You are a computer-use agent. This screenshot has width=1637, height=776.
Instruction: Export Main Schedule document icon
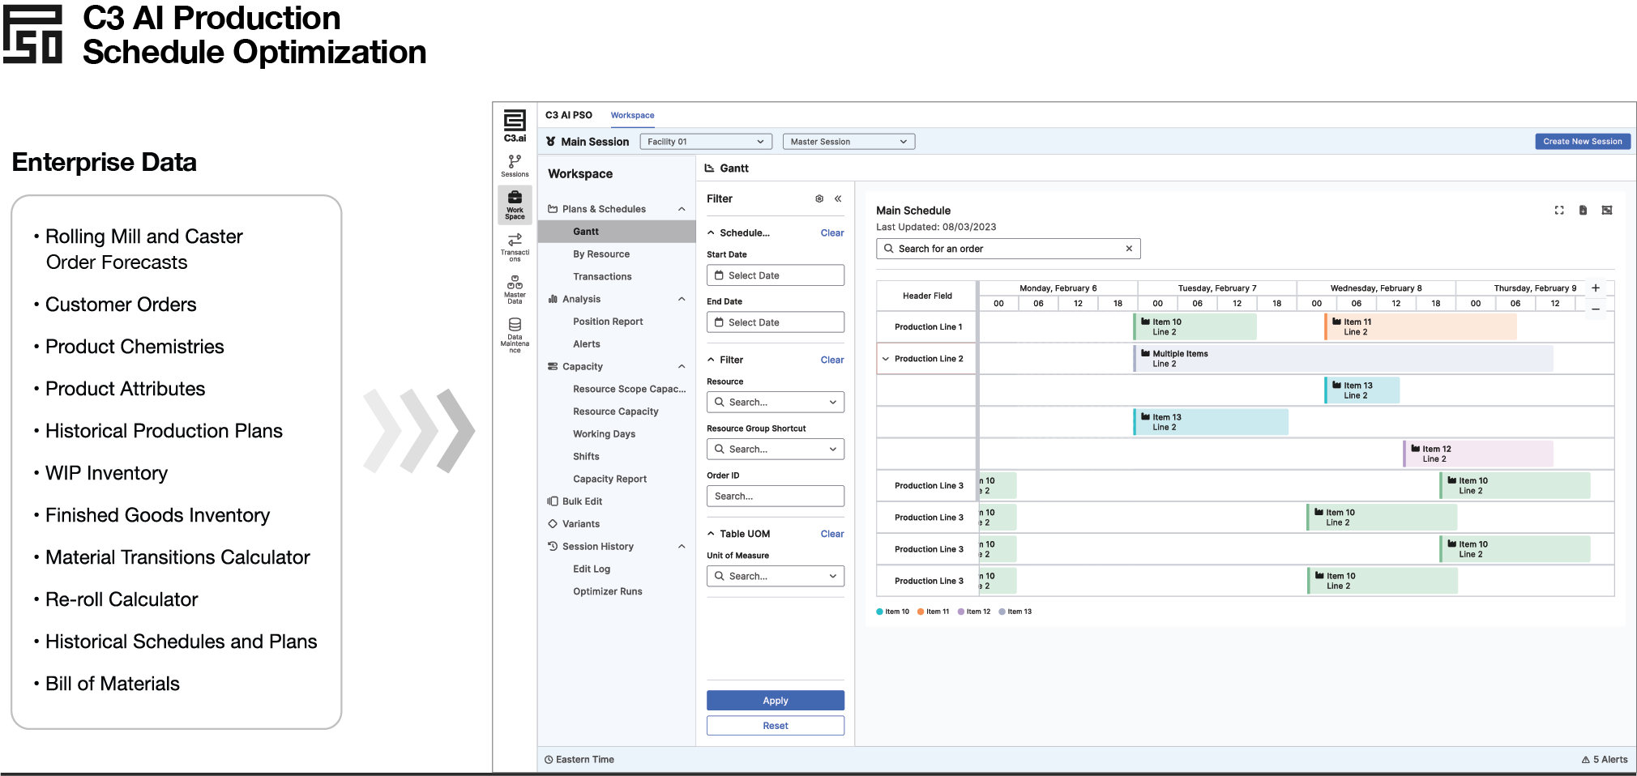(1583, 211)
